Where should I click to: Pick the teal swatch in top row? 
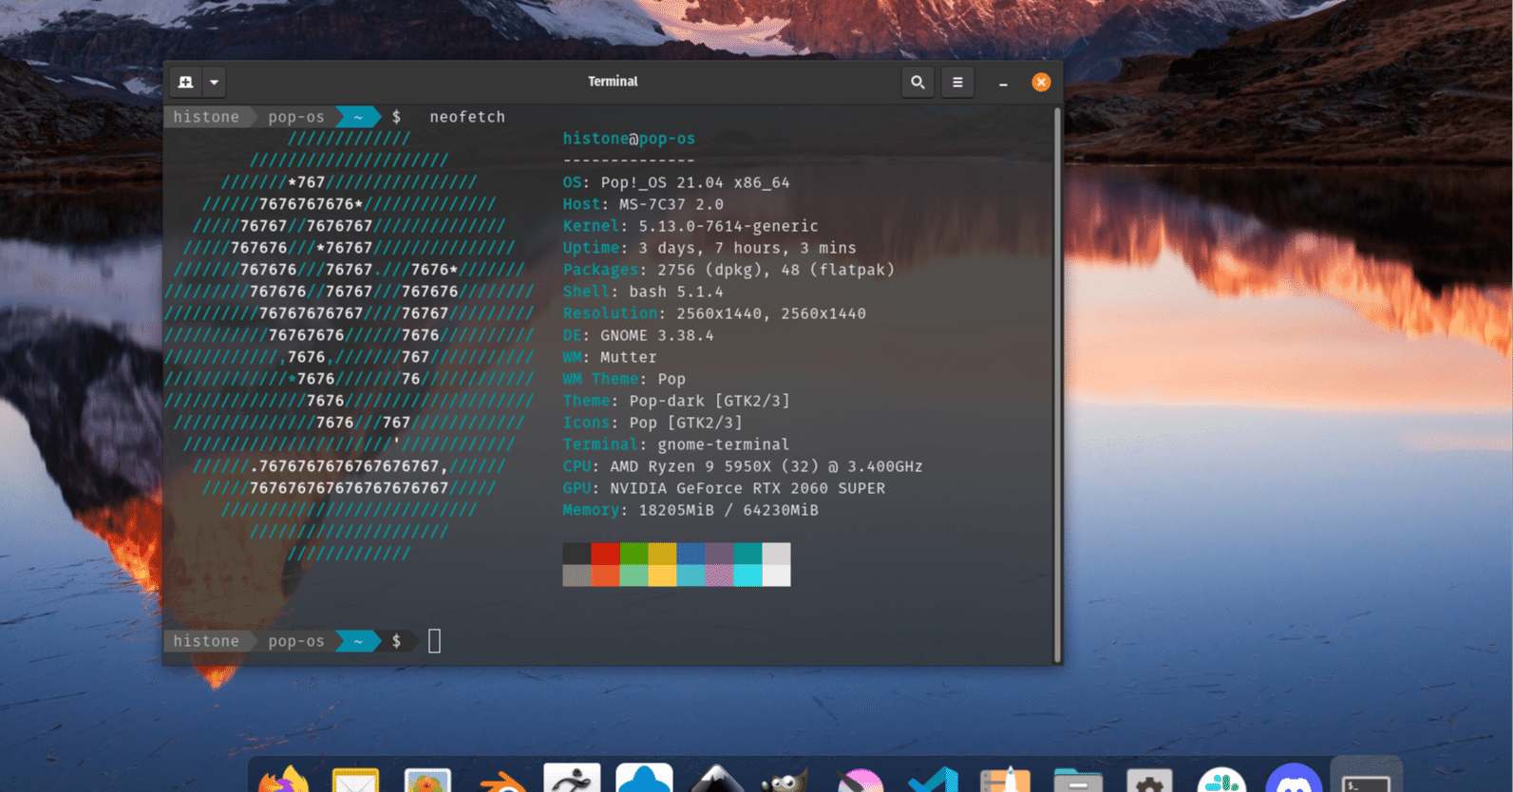(x=747, y=554)
